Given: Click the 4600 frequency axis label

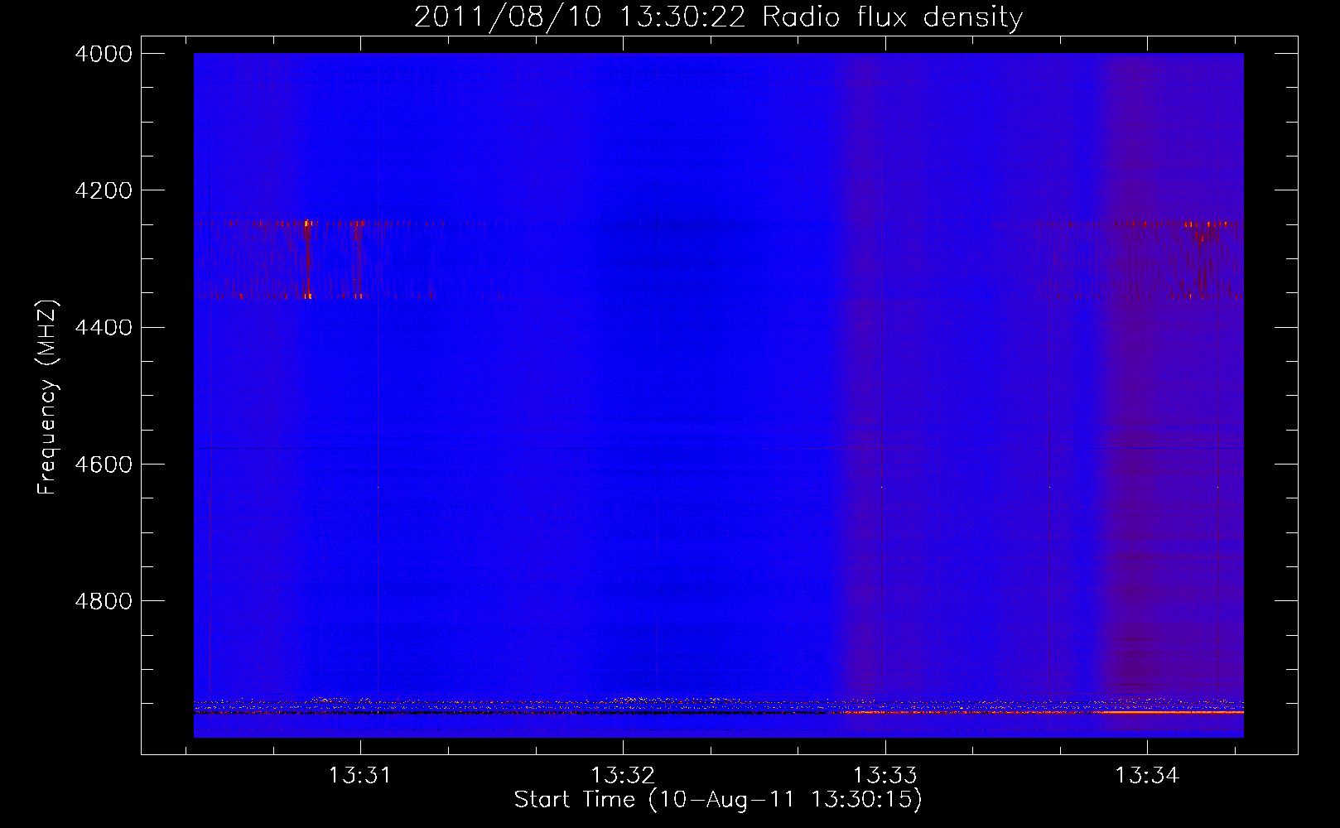Looking at the screenshot, I should (103, 465).
